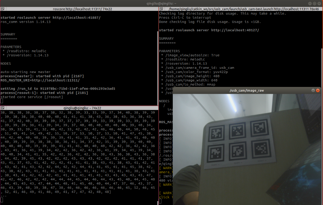The width and height of the screenshot is (323, 205).
Task: Open the group icon of the usb_cam-test.launch pane
Action: point(161,9)
